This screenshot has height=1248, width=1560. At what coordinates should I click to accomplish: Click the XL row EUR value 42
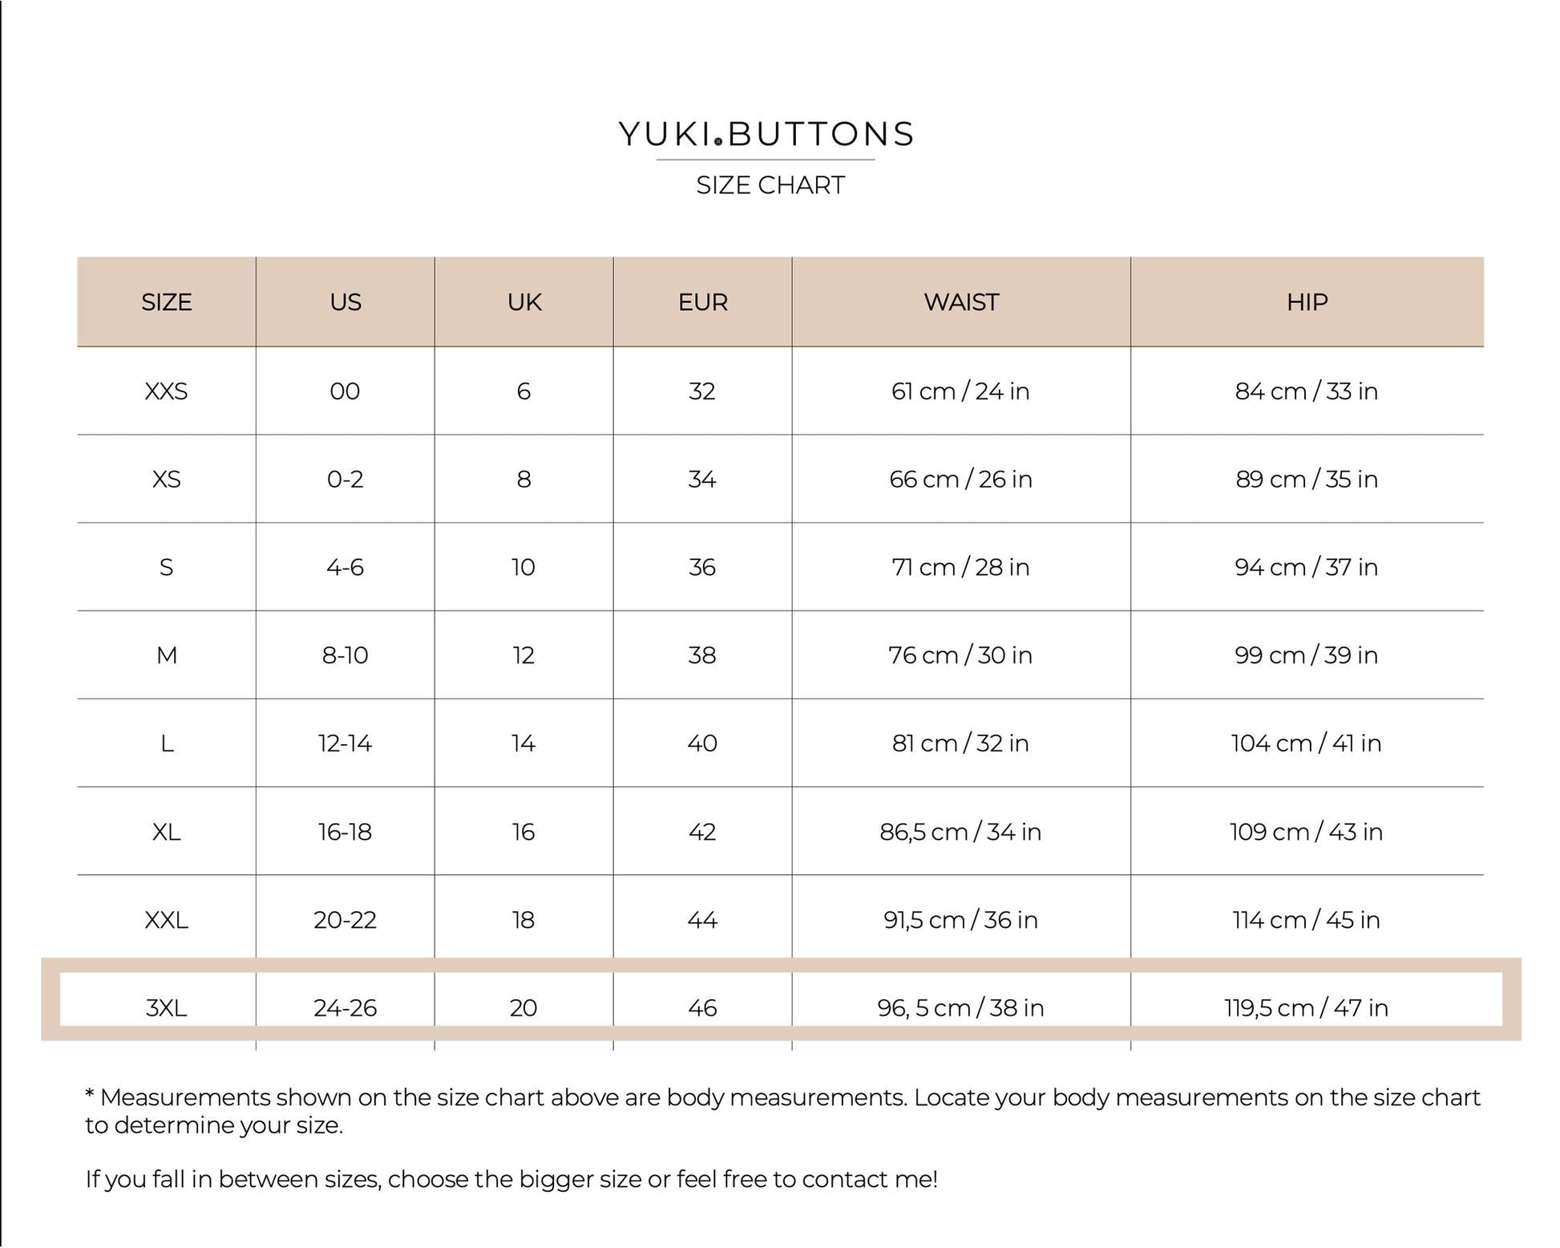point(702,832)
